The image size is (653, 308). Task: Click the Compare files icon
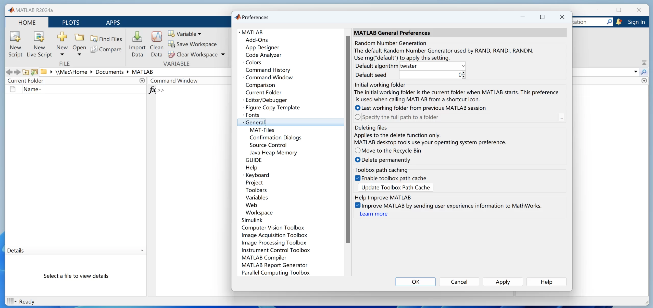(x=94, y=49)
